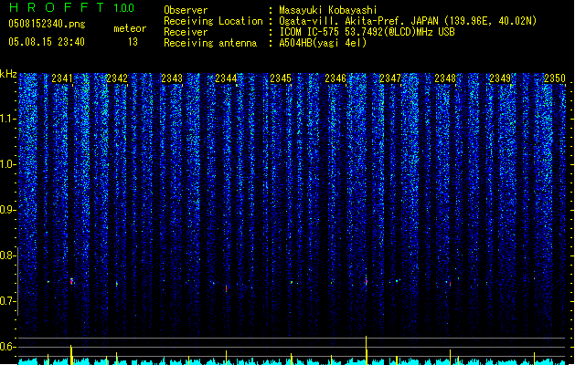Click the tallest yellow power spike before 2347
This screenshot has width=575, height=365.
(x=366, y=349)
